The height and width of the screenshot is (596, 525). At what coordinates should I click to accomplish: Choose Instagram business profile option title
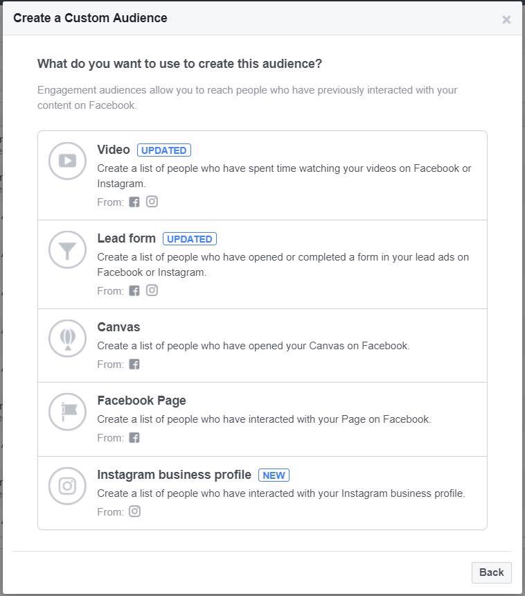pyautogui.click(x=175, y=475)
